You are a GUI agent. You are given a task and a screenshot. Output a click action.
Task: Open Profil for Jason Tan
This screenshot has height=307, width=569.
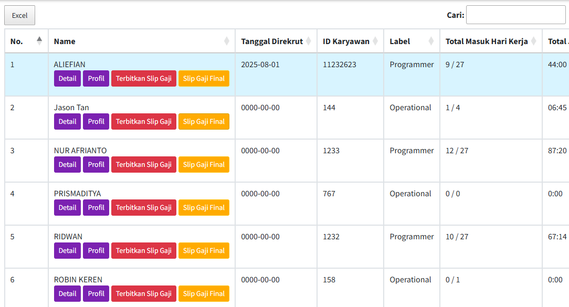point(96,122)
